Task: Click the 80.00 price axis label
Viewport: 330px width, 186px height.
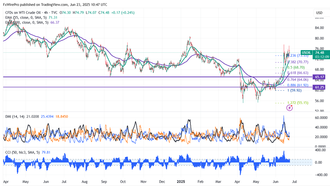Action: (x=319, y=38)
